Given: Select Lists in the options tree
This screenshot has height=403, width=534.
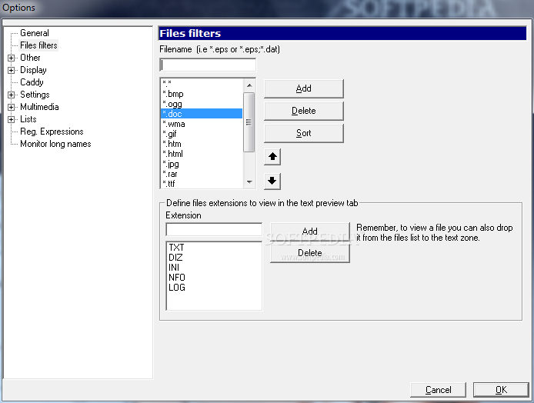Looking at the screenshot, I should pos(28,119).
